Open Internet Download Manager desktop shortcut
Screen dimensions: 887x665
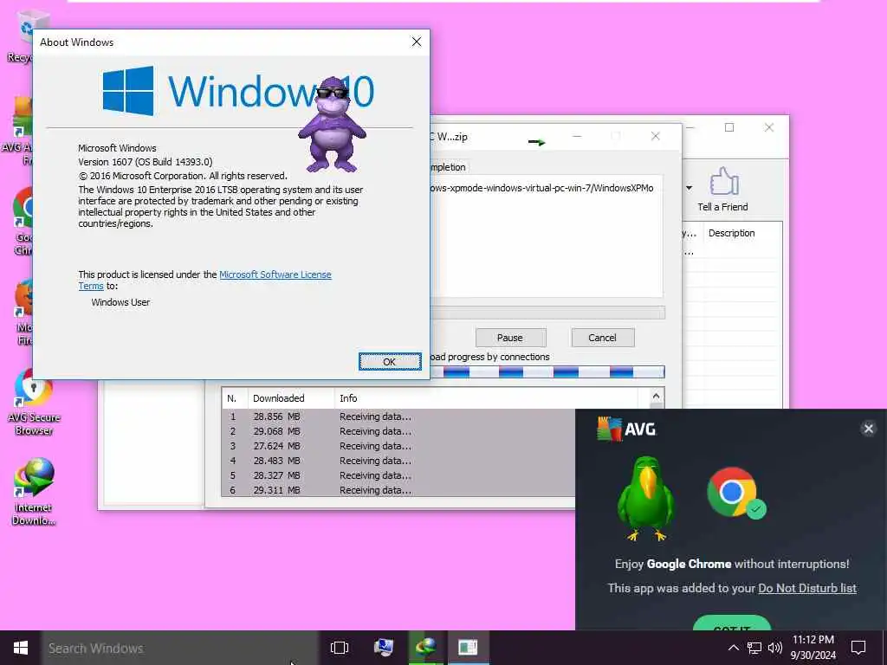[x=34, y=493]
